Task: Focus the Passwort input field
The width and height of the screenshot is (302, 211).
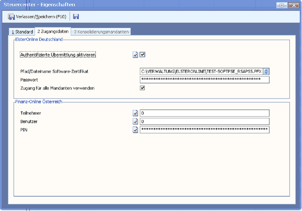Action: (x=204, y=80)
